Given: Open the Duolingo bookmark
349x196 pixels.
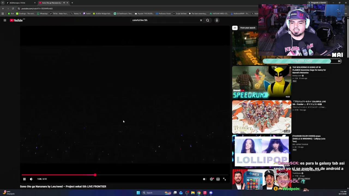Looking at the screenshot, I should [x=25, y=14].
